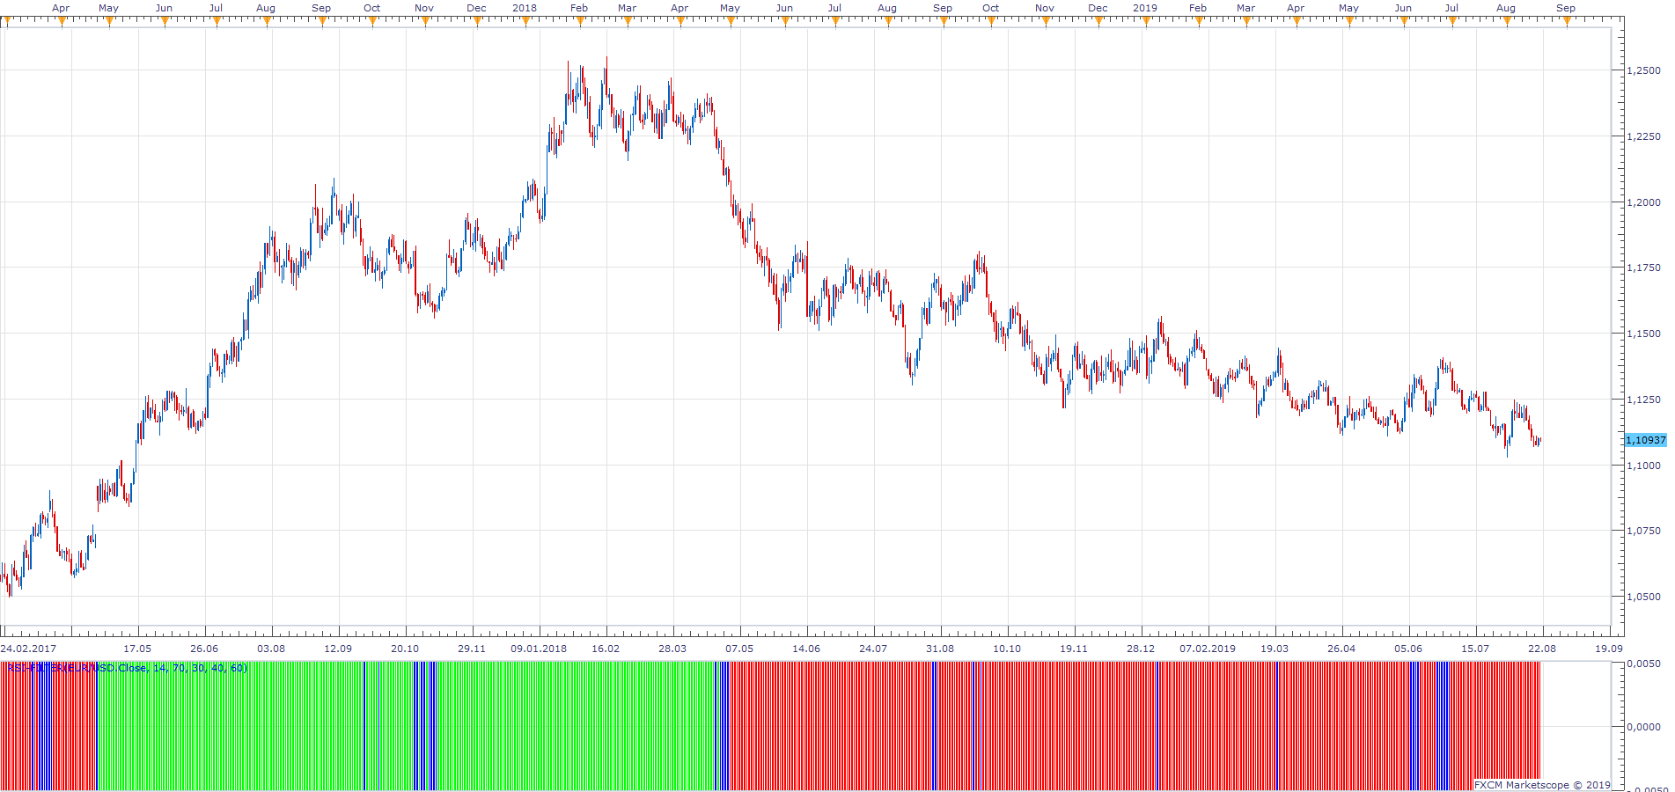Click the 14.06 date label

coord(806,649)
